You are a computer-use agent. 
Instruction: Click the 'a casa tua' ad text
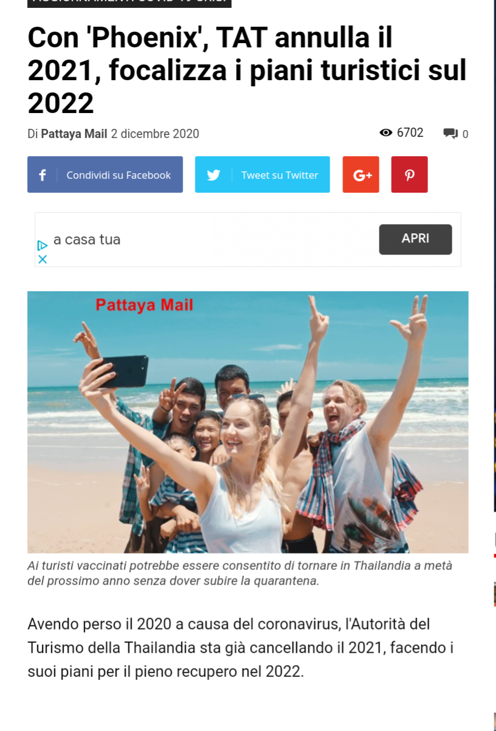[x=87, y=239]
